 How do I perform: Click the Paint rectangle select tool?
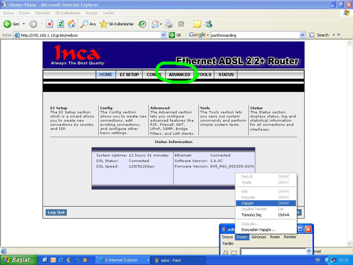pyautogui.click(x=234, y=252)
